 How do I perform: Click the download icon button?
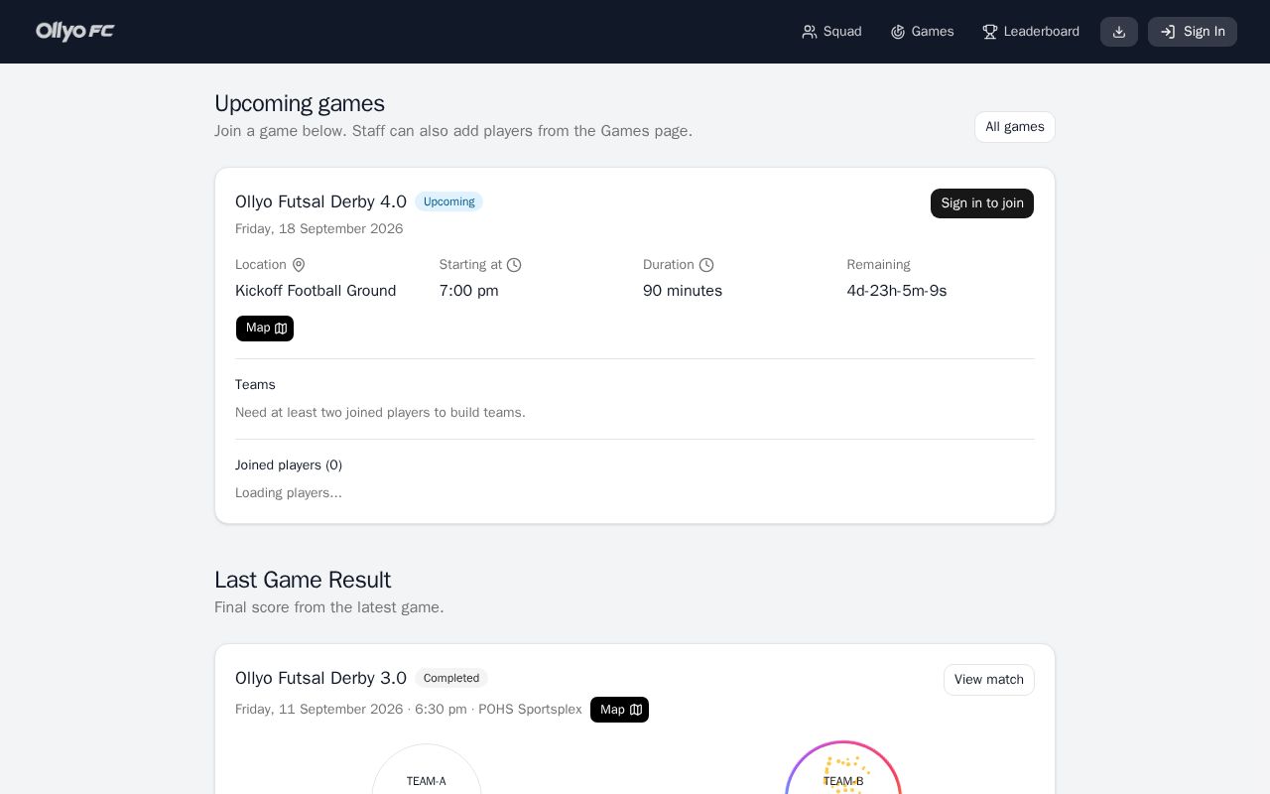click(x=1119, y=32)
